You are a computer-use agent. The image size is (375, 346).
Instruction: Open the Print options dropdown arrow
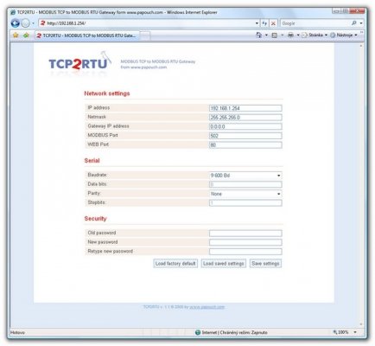tap(298, 35)
